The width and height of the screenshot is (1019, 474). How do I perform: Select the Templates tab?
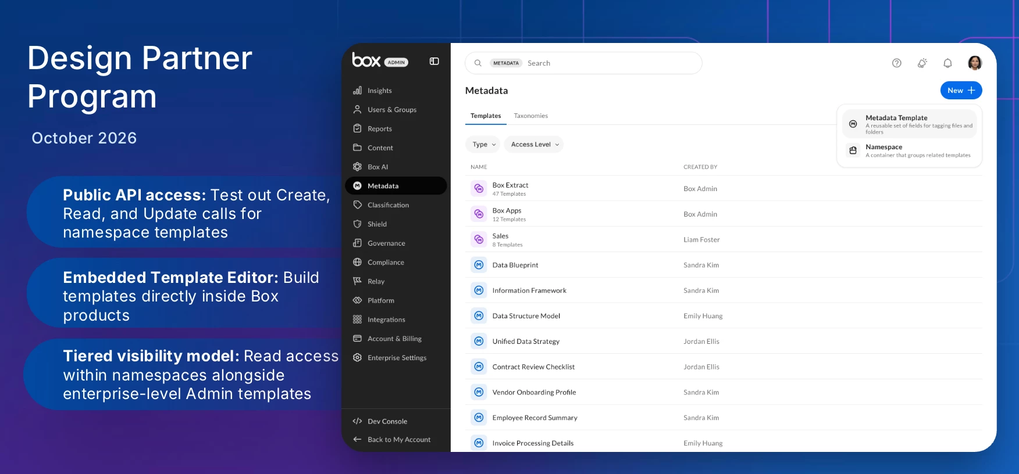(x=486, y=116)
